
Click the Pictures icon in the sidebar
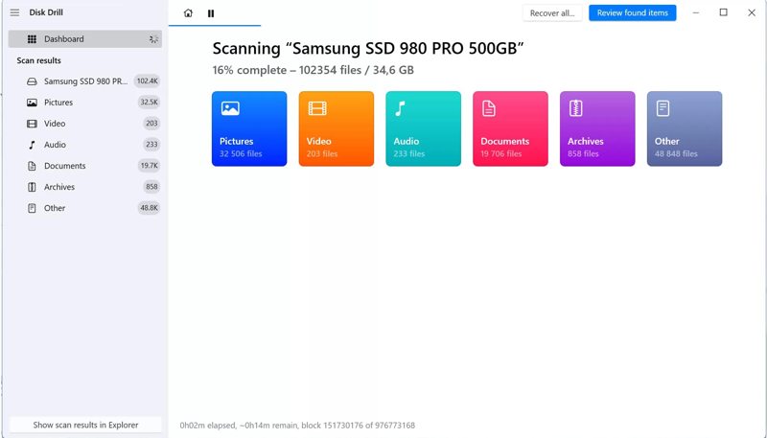point(32,103)
